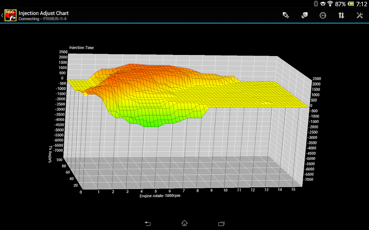
Task: Tap the Bluetooth status icon
Action: pyautogui.click(x=316, y=4)
